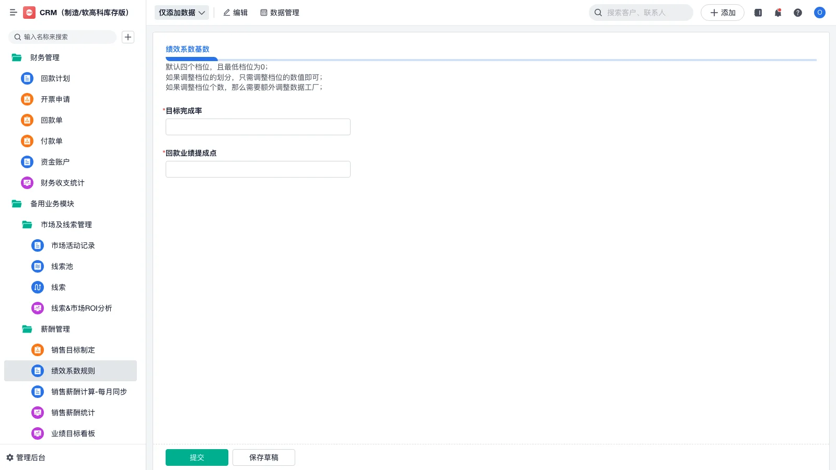Open the notification bell icon
Screen dimensions: 836x470
pos(777,13)
